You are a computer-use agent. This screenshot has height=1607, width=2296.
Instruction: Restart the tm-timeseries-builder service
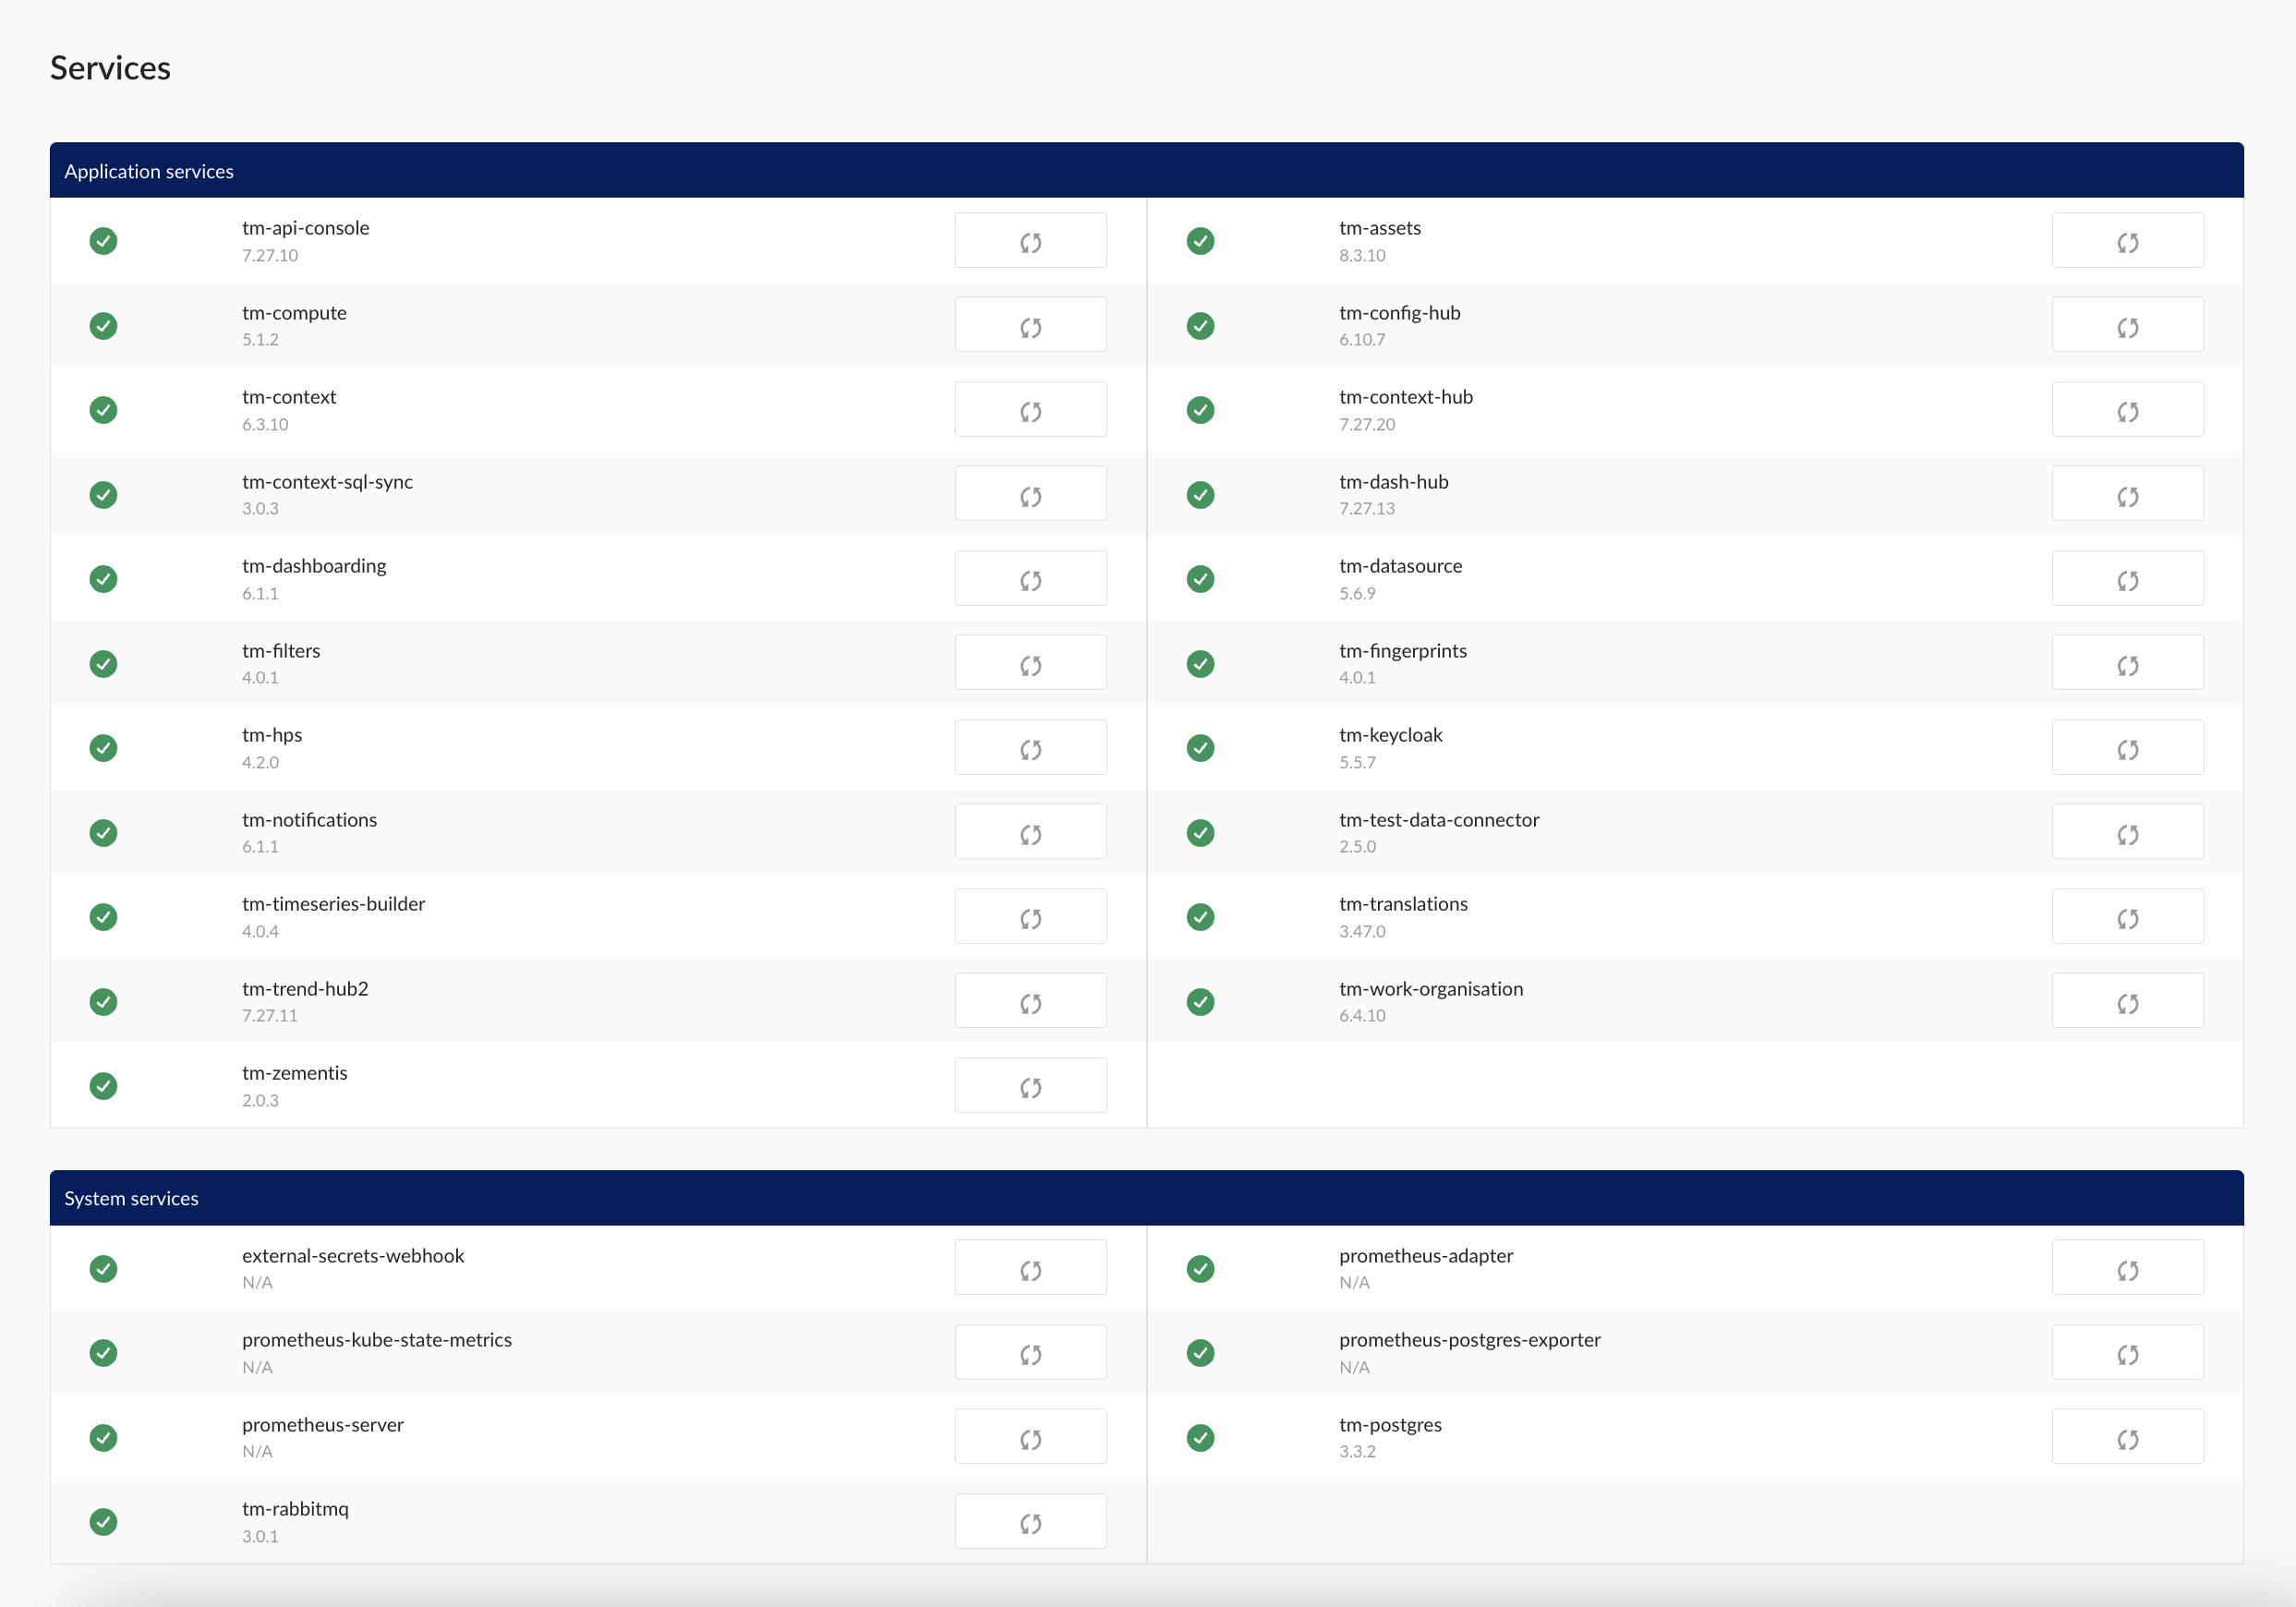1030,916
